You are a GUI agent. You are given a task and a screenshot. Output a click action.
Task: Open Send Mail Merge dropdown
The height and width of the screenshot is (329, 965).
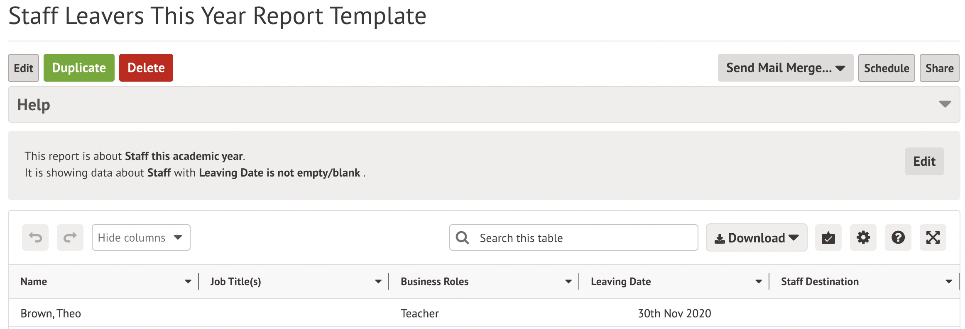[x=785, y=68]
